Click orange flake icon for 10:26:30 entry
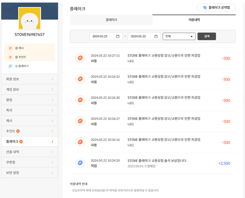The image size is (245, 198). (80, 100)
